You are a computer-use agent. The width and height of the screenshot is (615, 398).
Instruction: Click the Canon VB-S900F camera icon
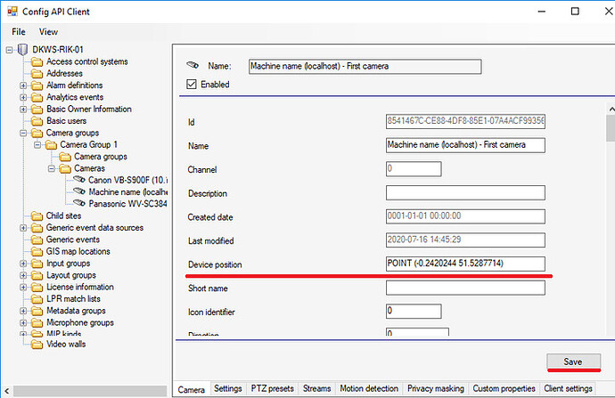[78, 180]
